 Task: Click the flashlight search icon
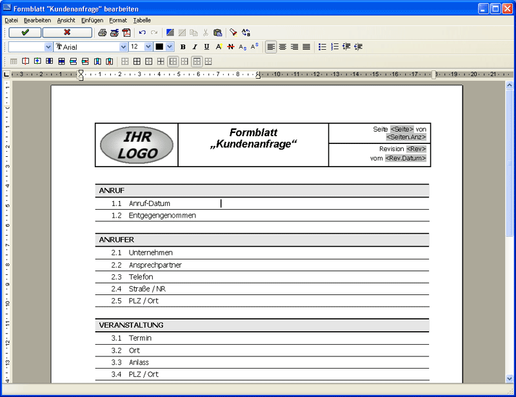233,32
